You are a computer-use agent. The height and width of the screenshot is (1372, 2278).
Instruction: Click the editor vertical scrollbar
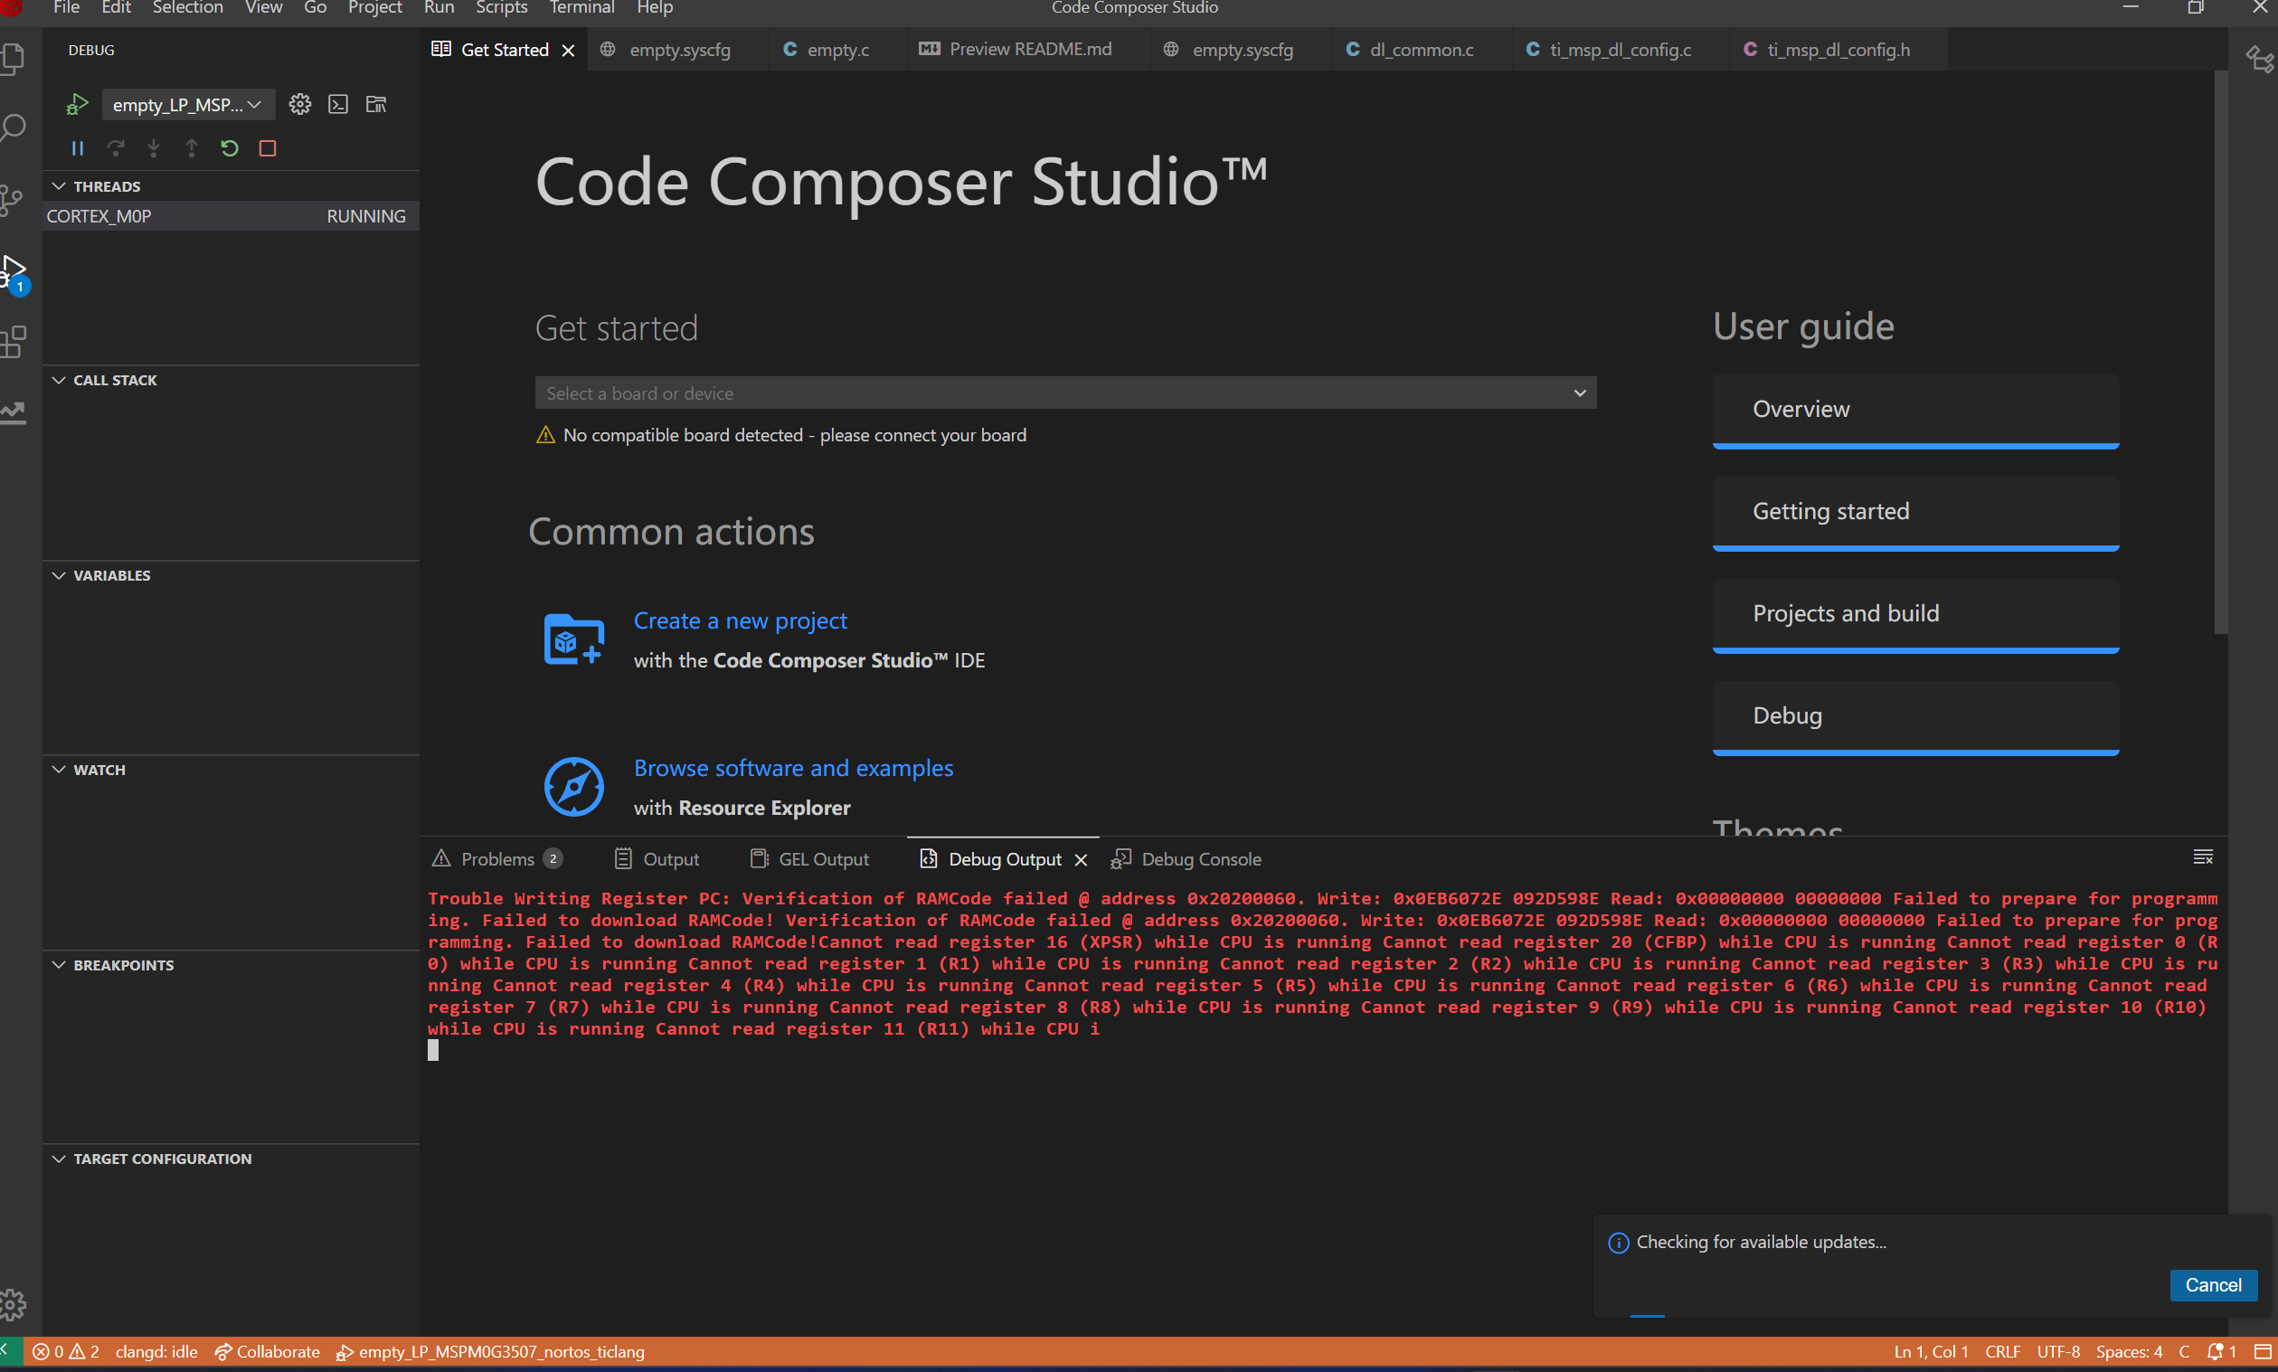[2220, 351]
